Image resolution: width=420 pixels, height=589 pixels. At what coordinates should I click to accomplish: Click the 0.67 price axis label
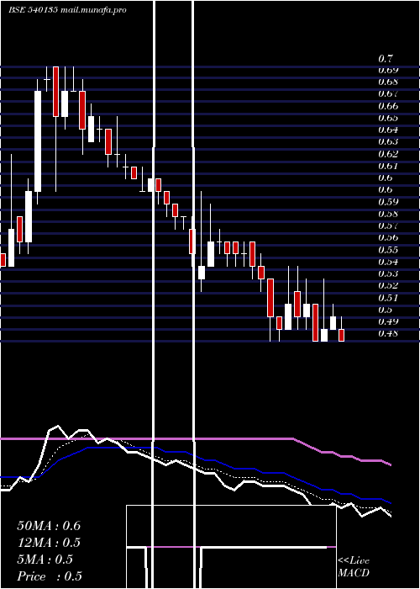pos(388,94)
